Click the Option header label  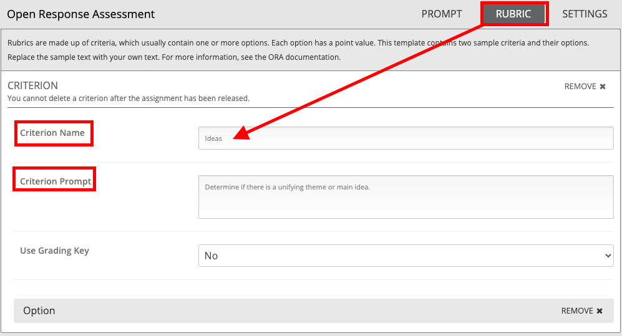pyautogui.click(x=39, y=310)
